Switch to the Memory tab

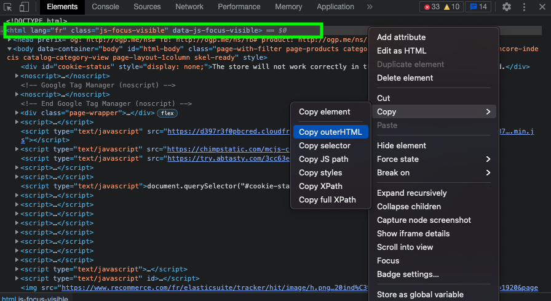tap(288, 7)
